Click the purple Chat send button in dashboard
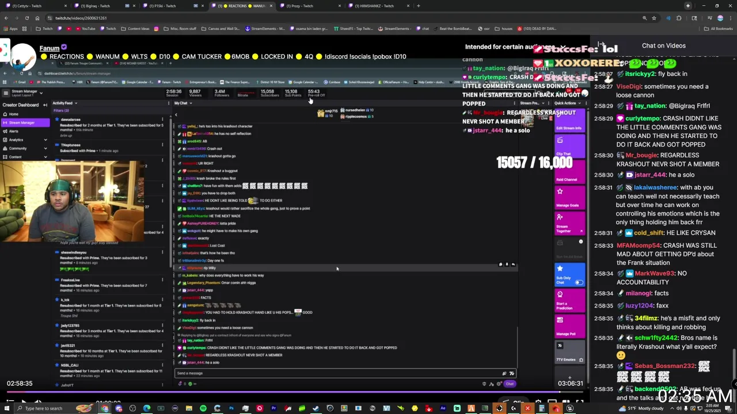The image size is (737, 414). point(510,384)
